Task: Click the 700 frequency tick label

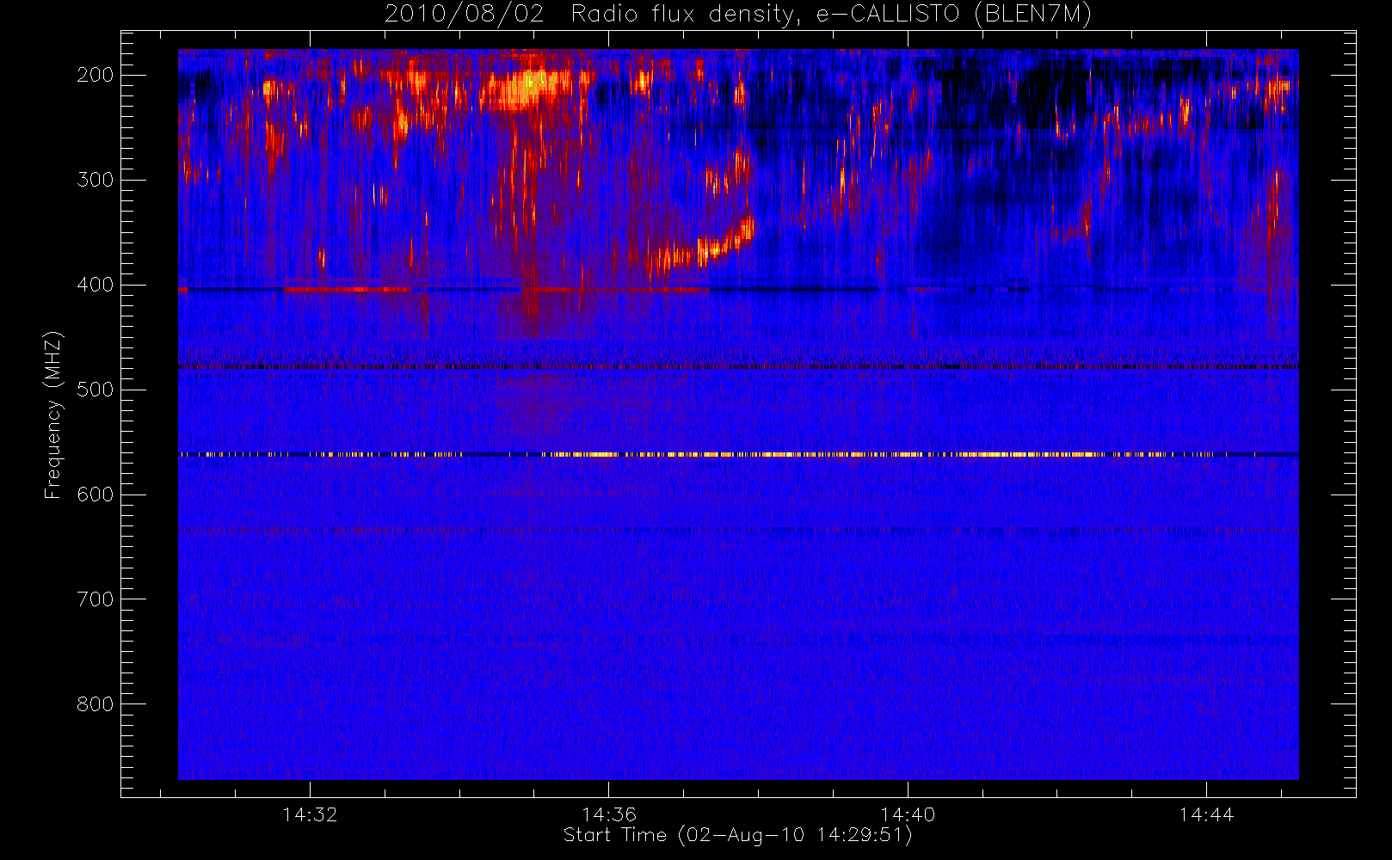Action: tap(95, 599)
